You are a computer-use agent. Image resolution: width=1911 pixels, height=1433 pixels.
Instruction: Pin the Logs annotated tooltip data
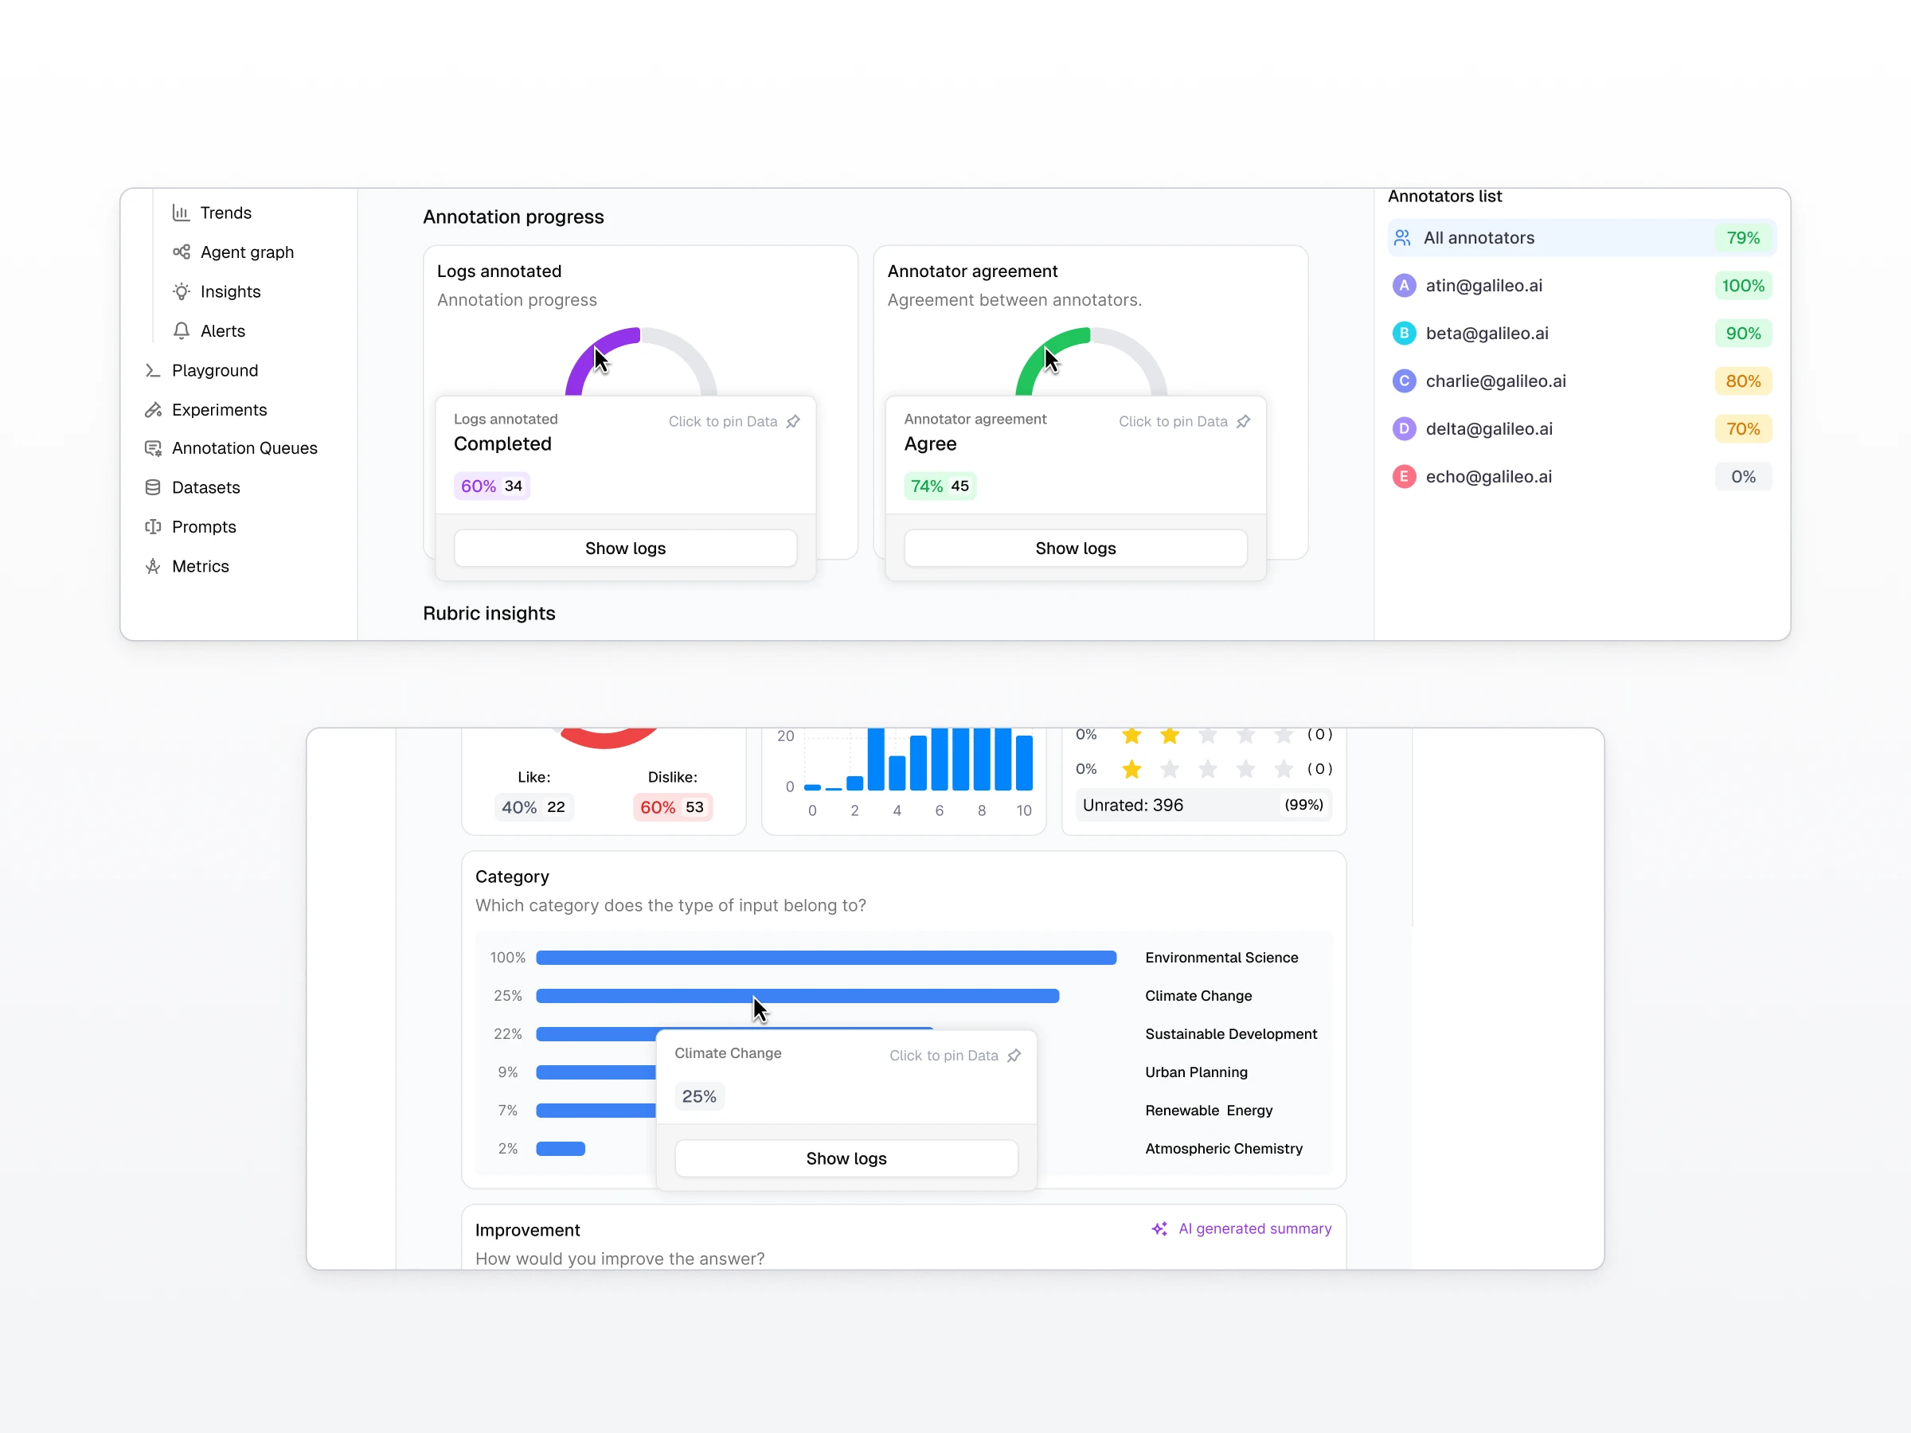(793, 421)
